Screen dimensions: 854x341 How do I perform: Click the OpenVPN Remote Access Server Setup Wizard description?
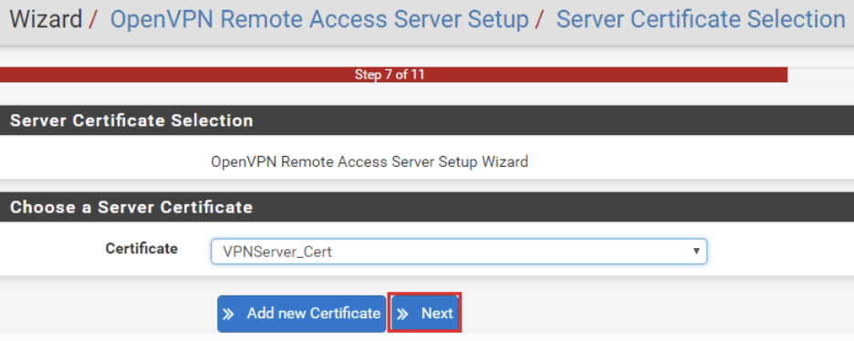point(370,162)
